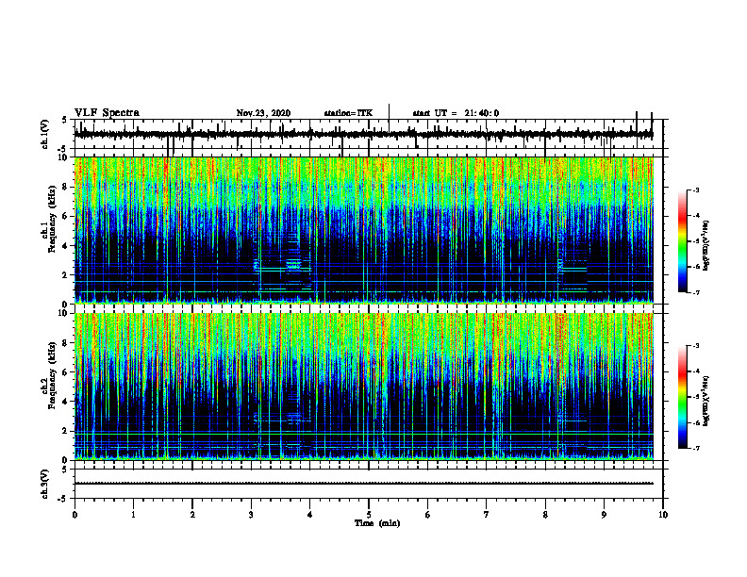Click the time axis tick label "4"

pos(310,515)
